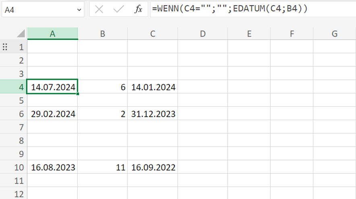Select row 5 header
This screenshot has width=356, height=199.
pyautogui.click(x=14, y=100)
